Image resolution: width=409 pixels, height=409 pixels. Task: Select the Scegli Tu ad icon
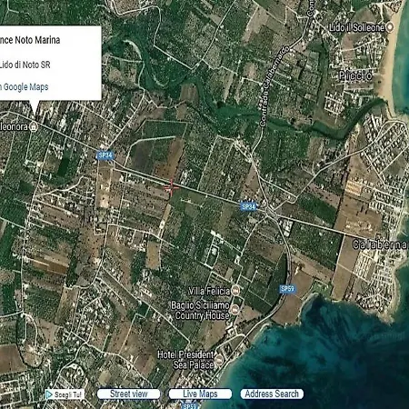click(64, 394)
